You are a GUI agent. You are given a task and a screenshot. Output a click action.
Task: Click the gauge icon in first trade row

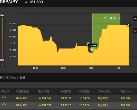4,98
